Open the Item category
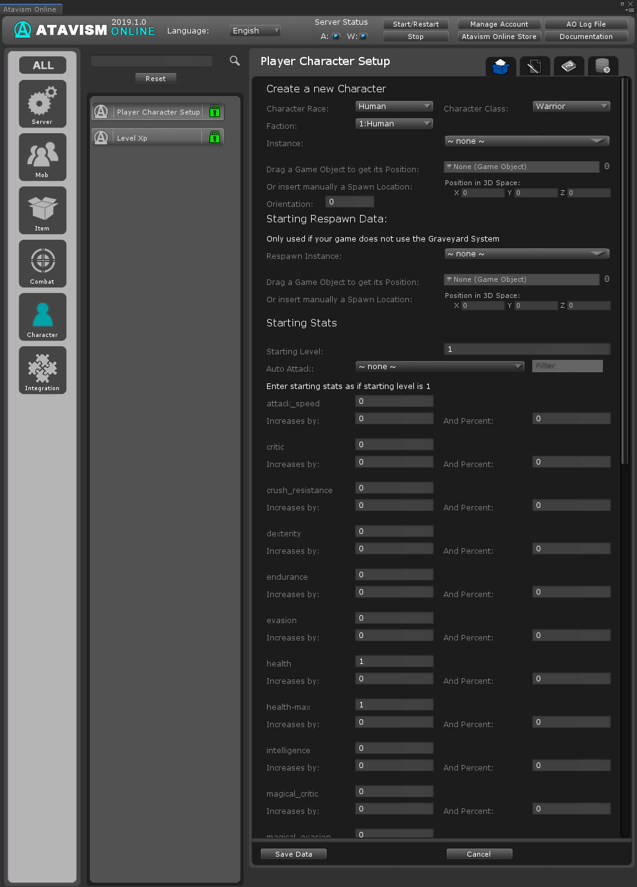This screenshot has height=887, width=637. (x=42, y=210)
